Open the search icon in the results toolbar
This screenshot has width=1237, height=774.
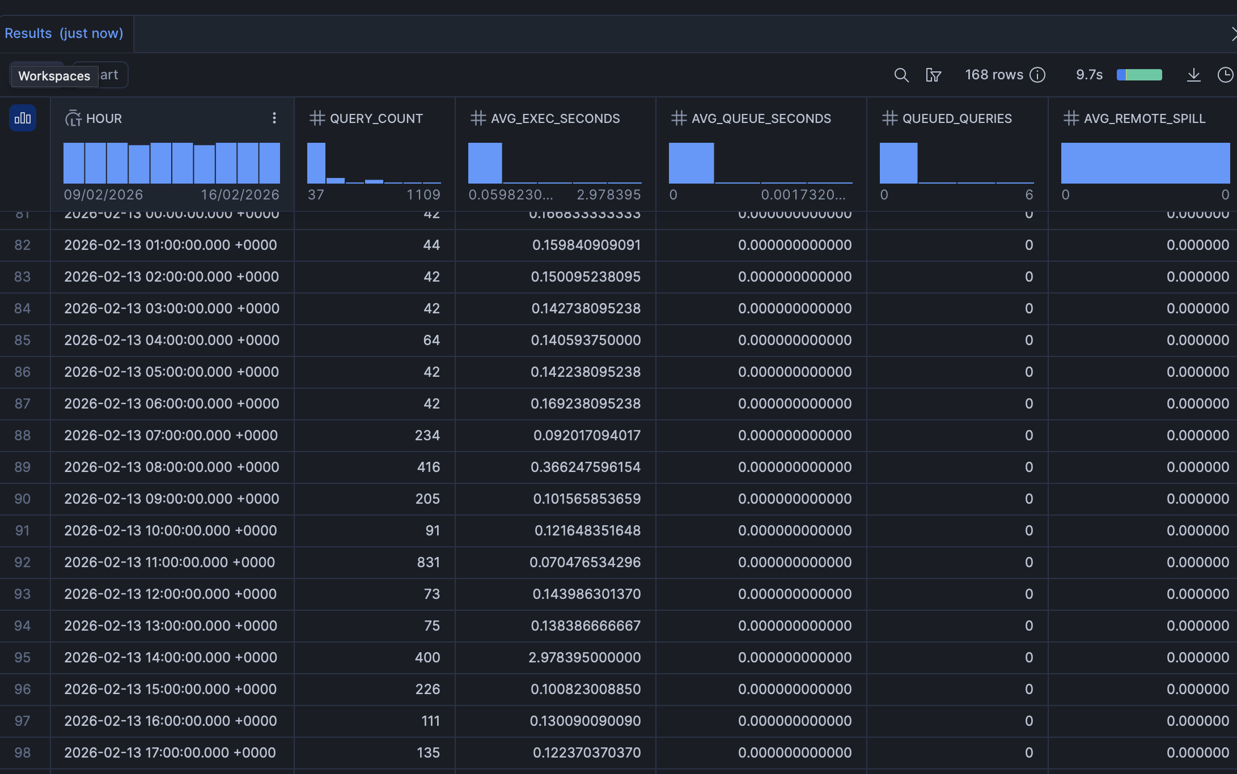click(x=901, y=75)
